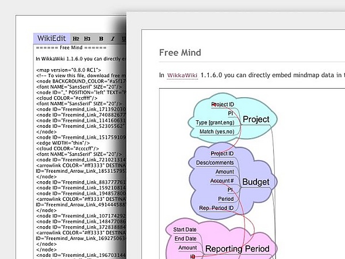345x259 pixels.
Task: Click the Free Mind page heading
Action: coord(179,53)
